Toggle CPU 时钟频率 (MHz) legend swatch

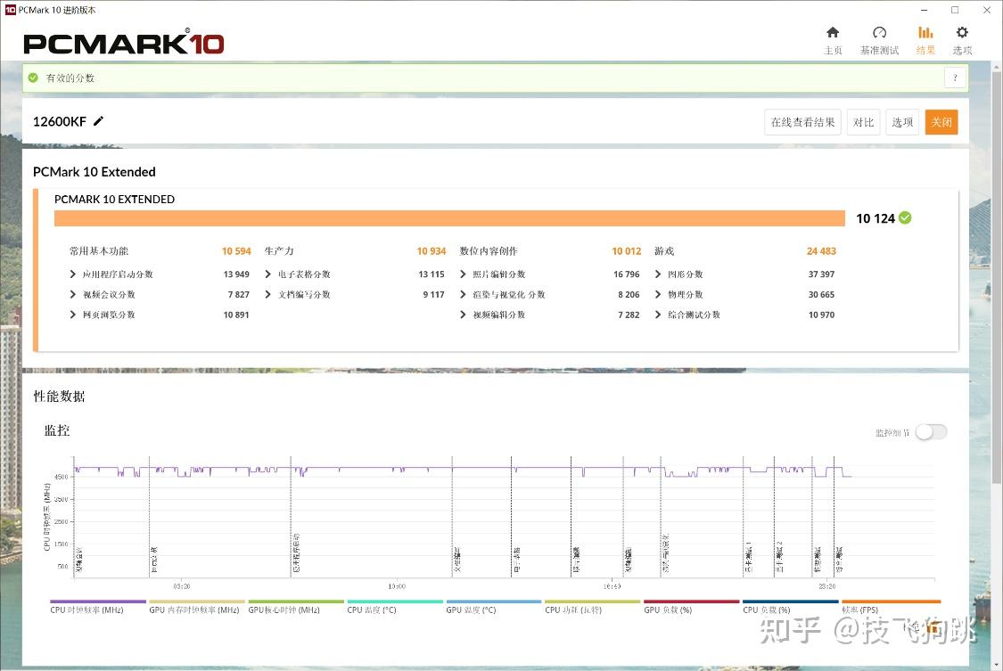(98, 601)
